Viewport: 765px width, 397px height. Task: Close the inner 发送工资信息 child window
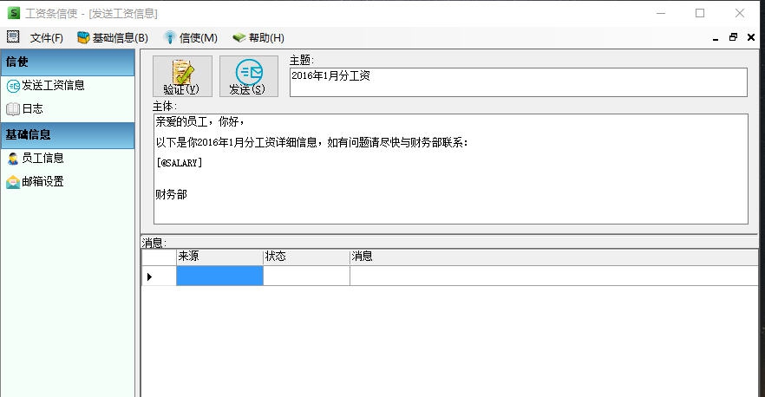(x=751, y=37)
